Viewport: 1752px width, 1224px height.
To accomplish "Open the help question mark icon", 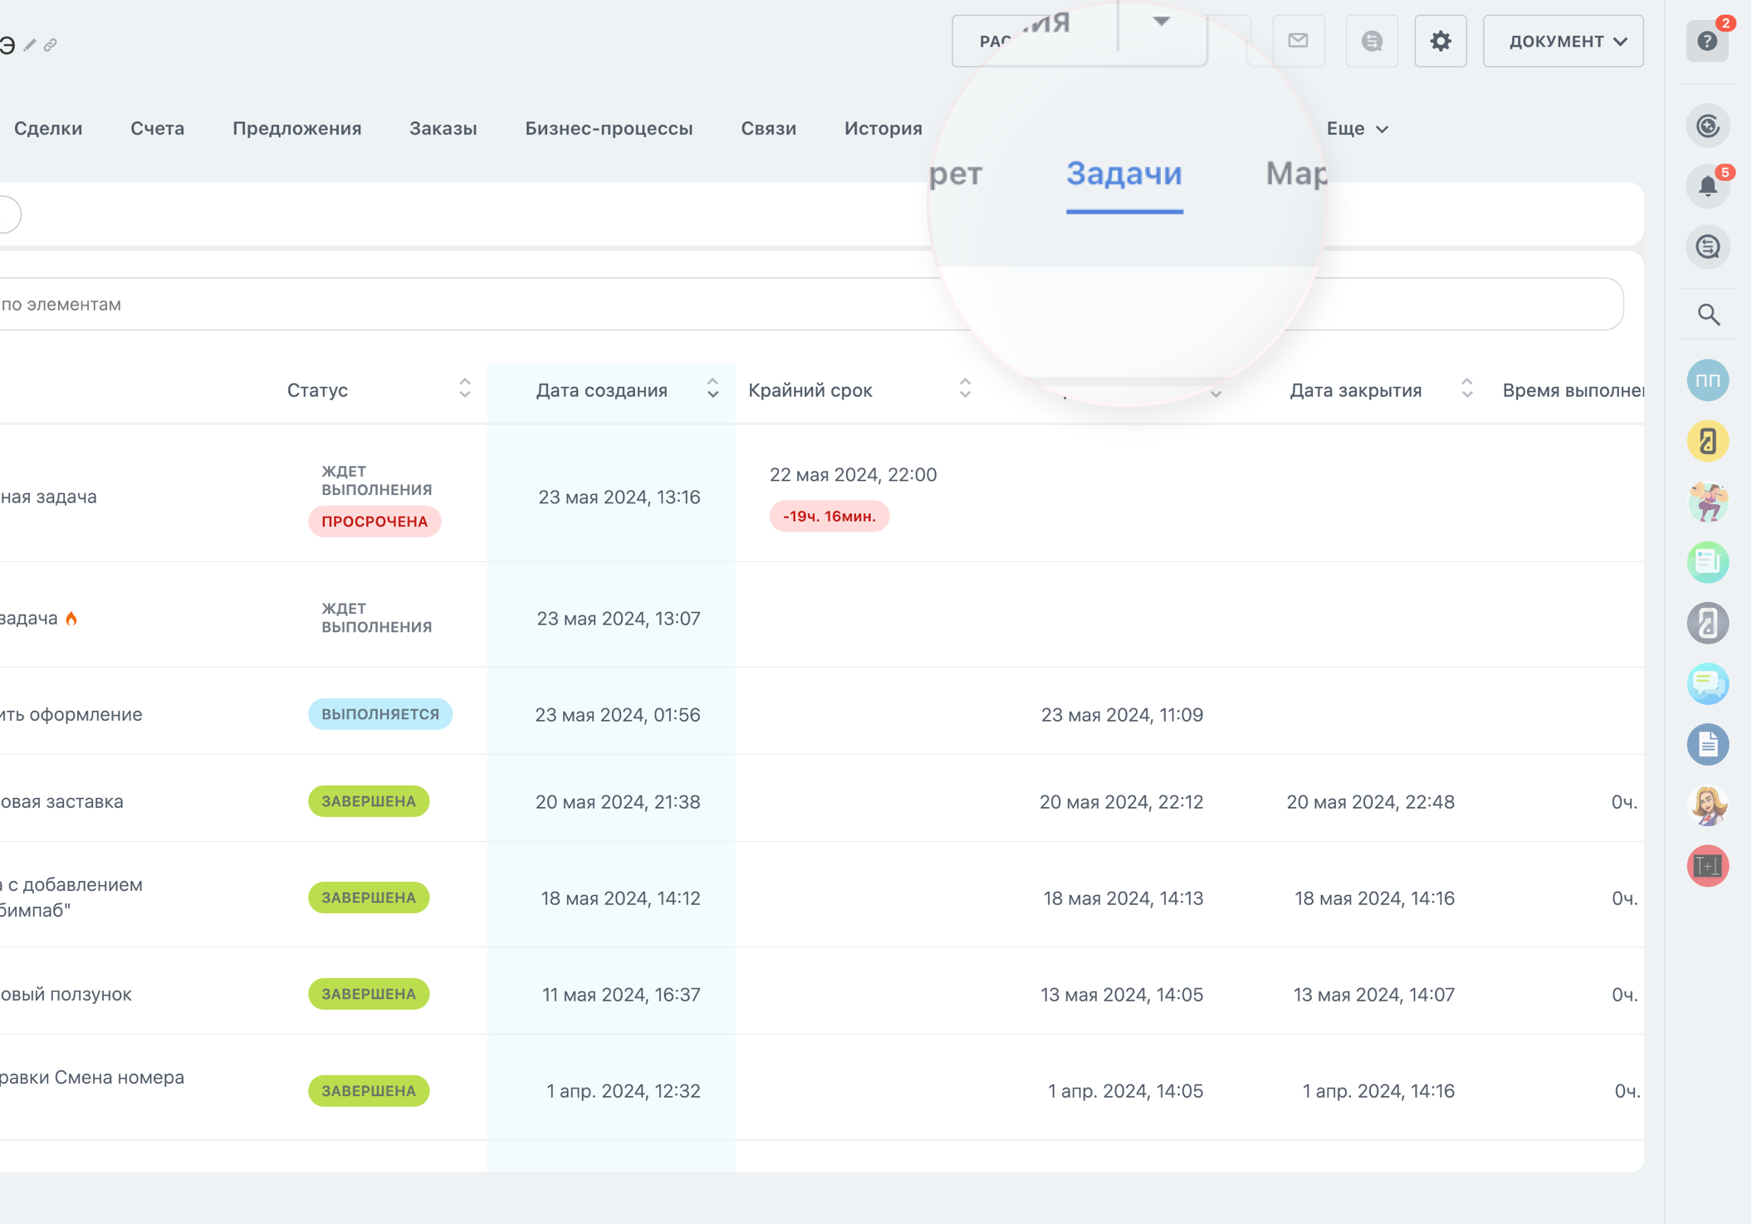I will click(1707, 41).
